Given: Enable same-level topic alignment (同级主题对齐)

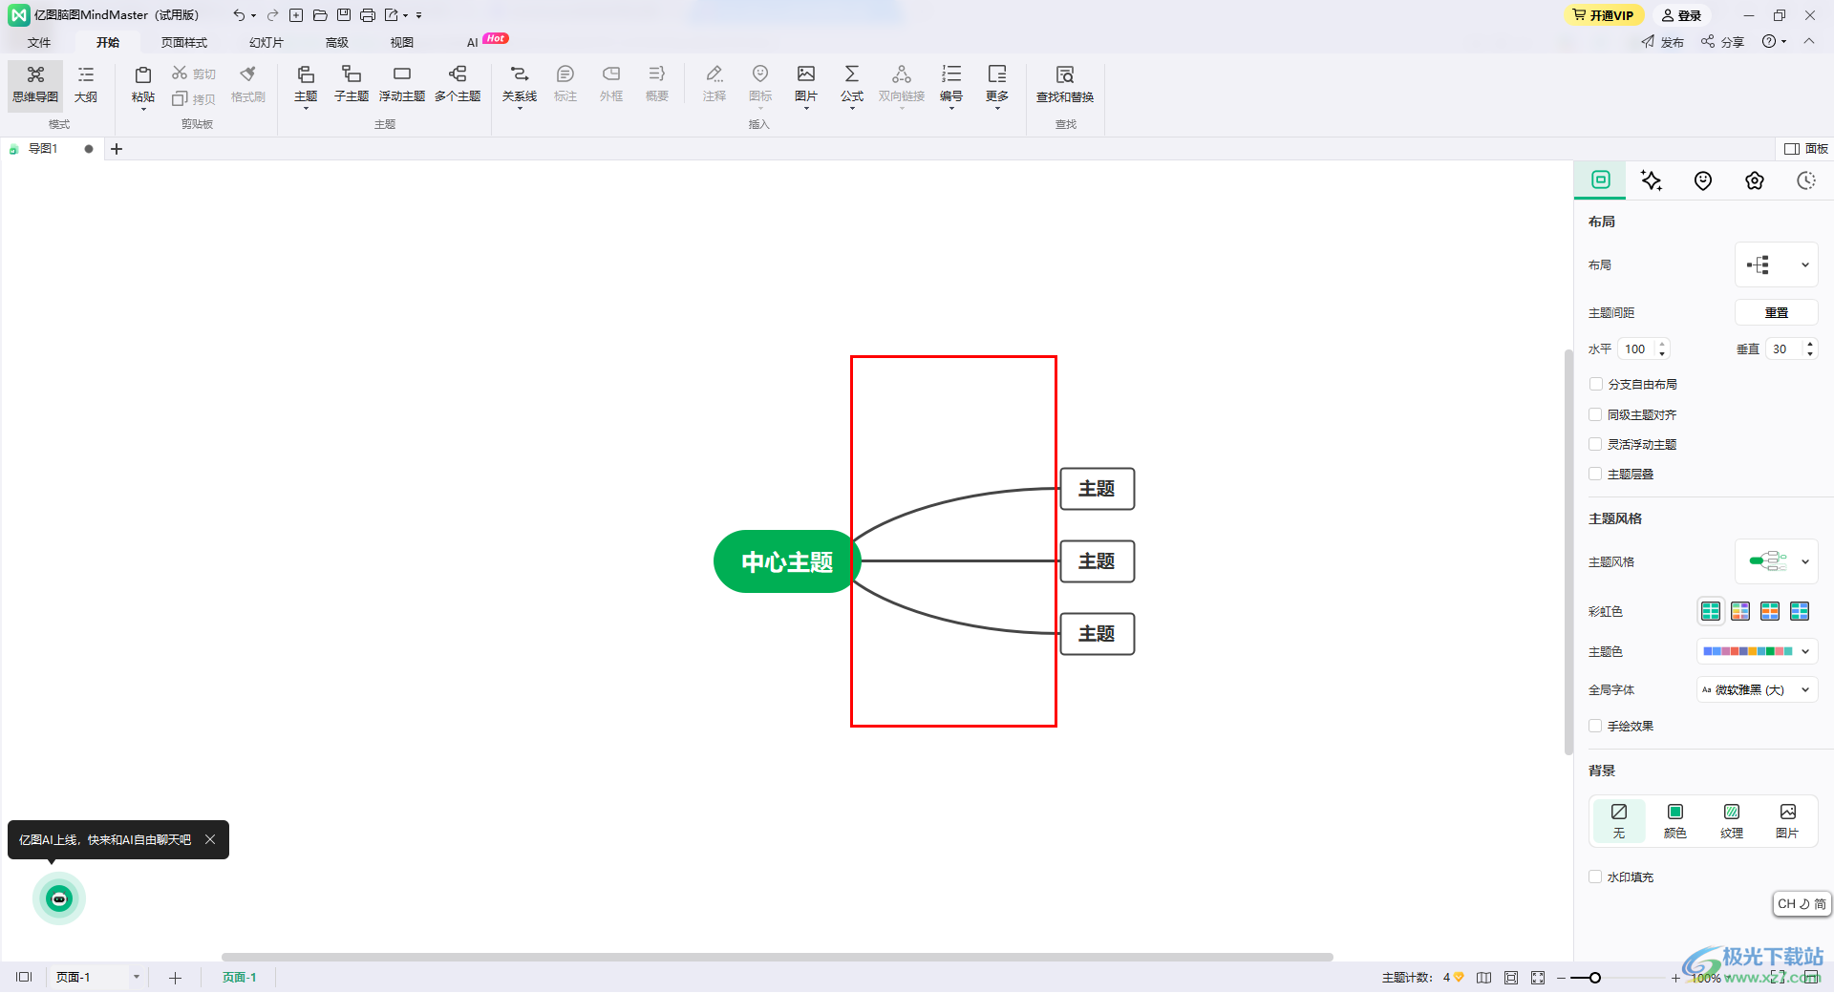Looking at the screenshot, I should (1595, 414).
